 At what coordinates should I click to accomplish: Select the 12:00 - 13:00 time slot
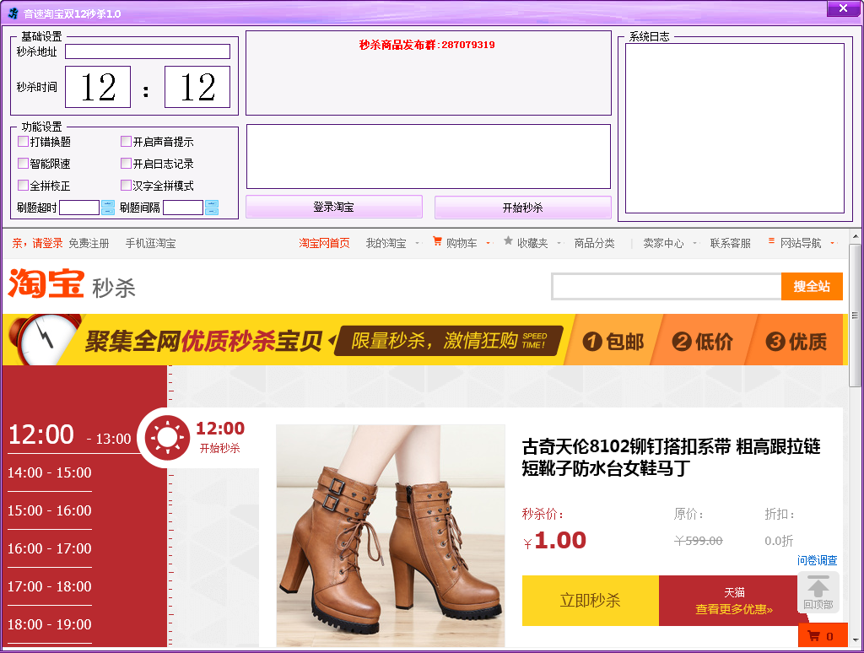tap(69, 435)
